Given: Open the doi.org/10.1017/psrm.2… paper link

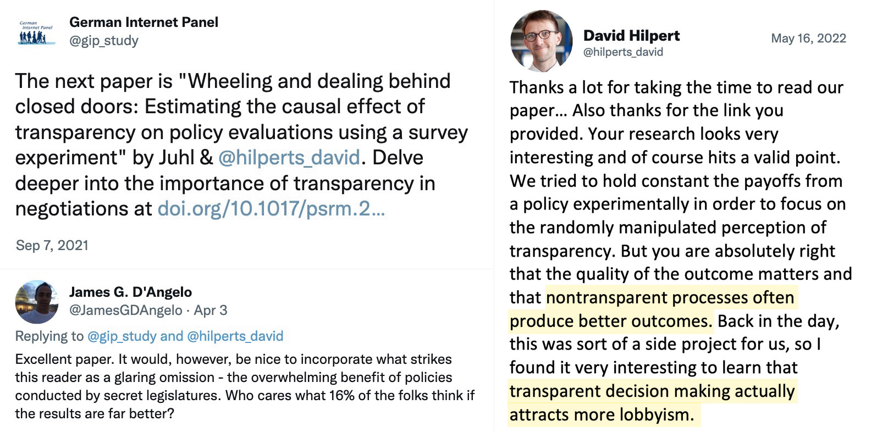Looking at the screenshot, I should click(x=271, y=209).
